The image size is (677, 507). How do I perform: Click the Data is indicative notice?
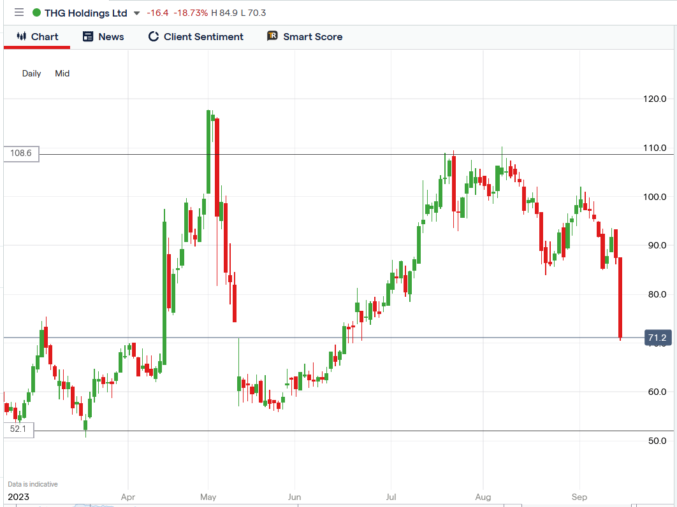33,484
